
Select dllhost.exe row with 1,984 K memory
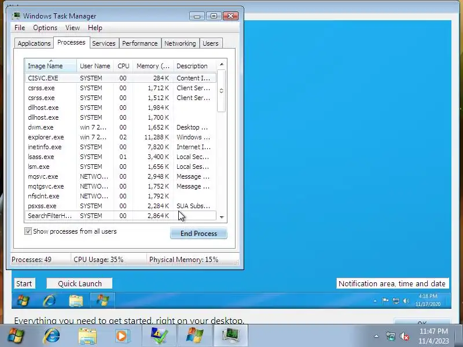120,108
